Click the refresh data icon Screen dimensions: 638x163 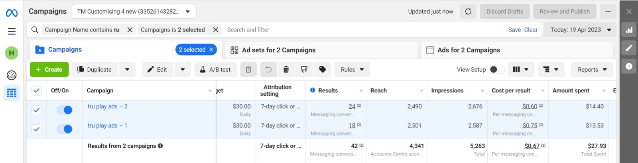(x=468, y=12)
